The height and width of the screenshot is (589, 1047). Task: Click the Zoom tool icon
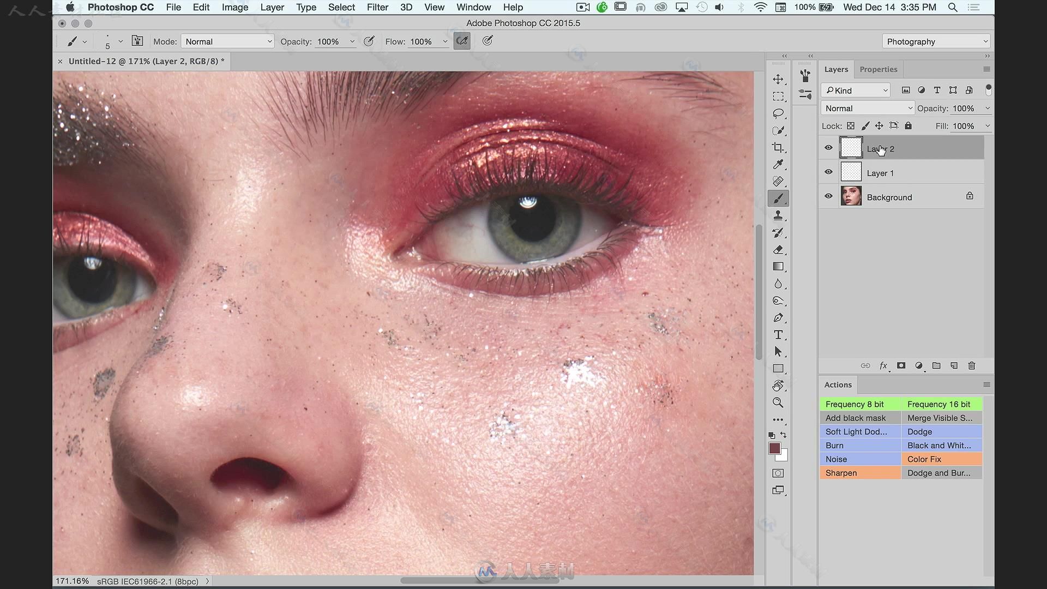778,402
